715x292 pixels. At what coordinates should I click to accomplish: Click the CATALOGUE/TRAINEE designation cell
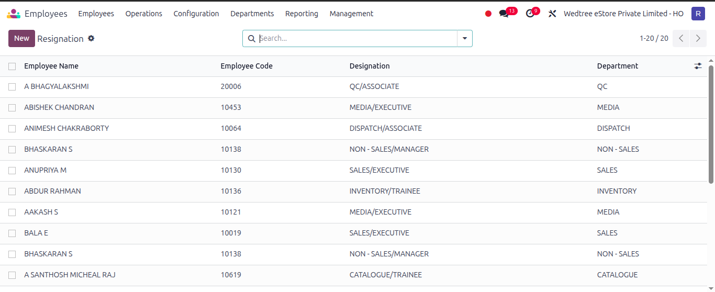pos(385,275)
